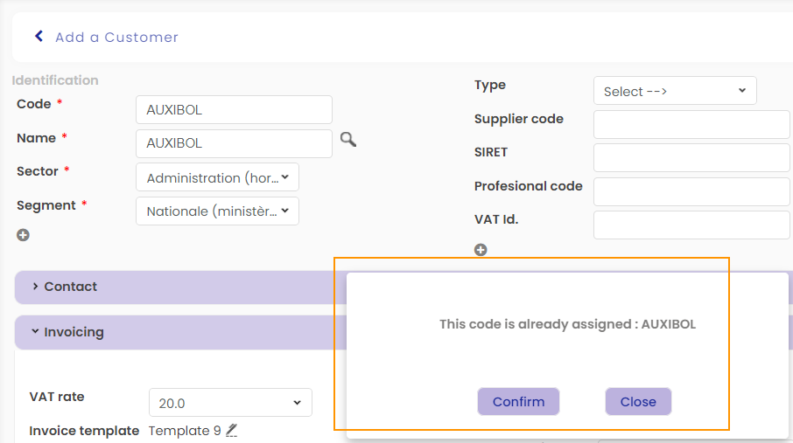The width and height of the screenshot is (793, 443).
Task: Edit invoice template using the pencil icon
Action: click(x=232, y=430)
